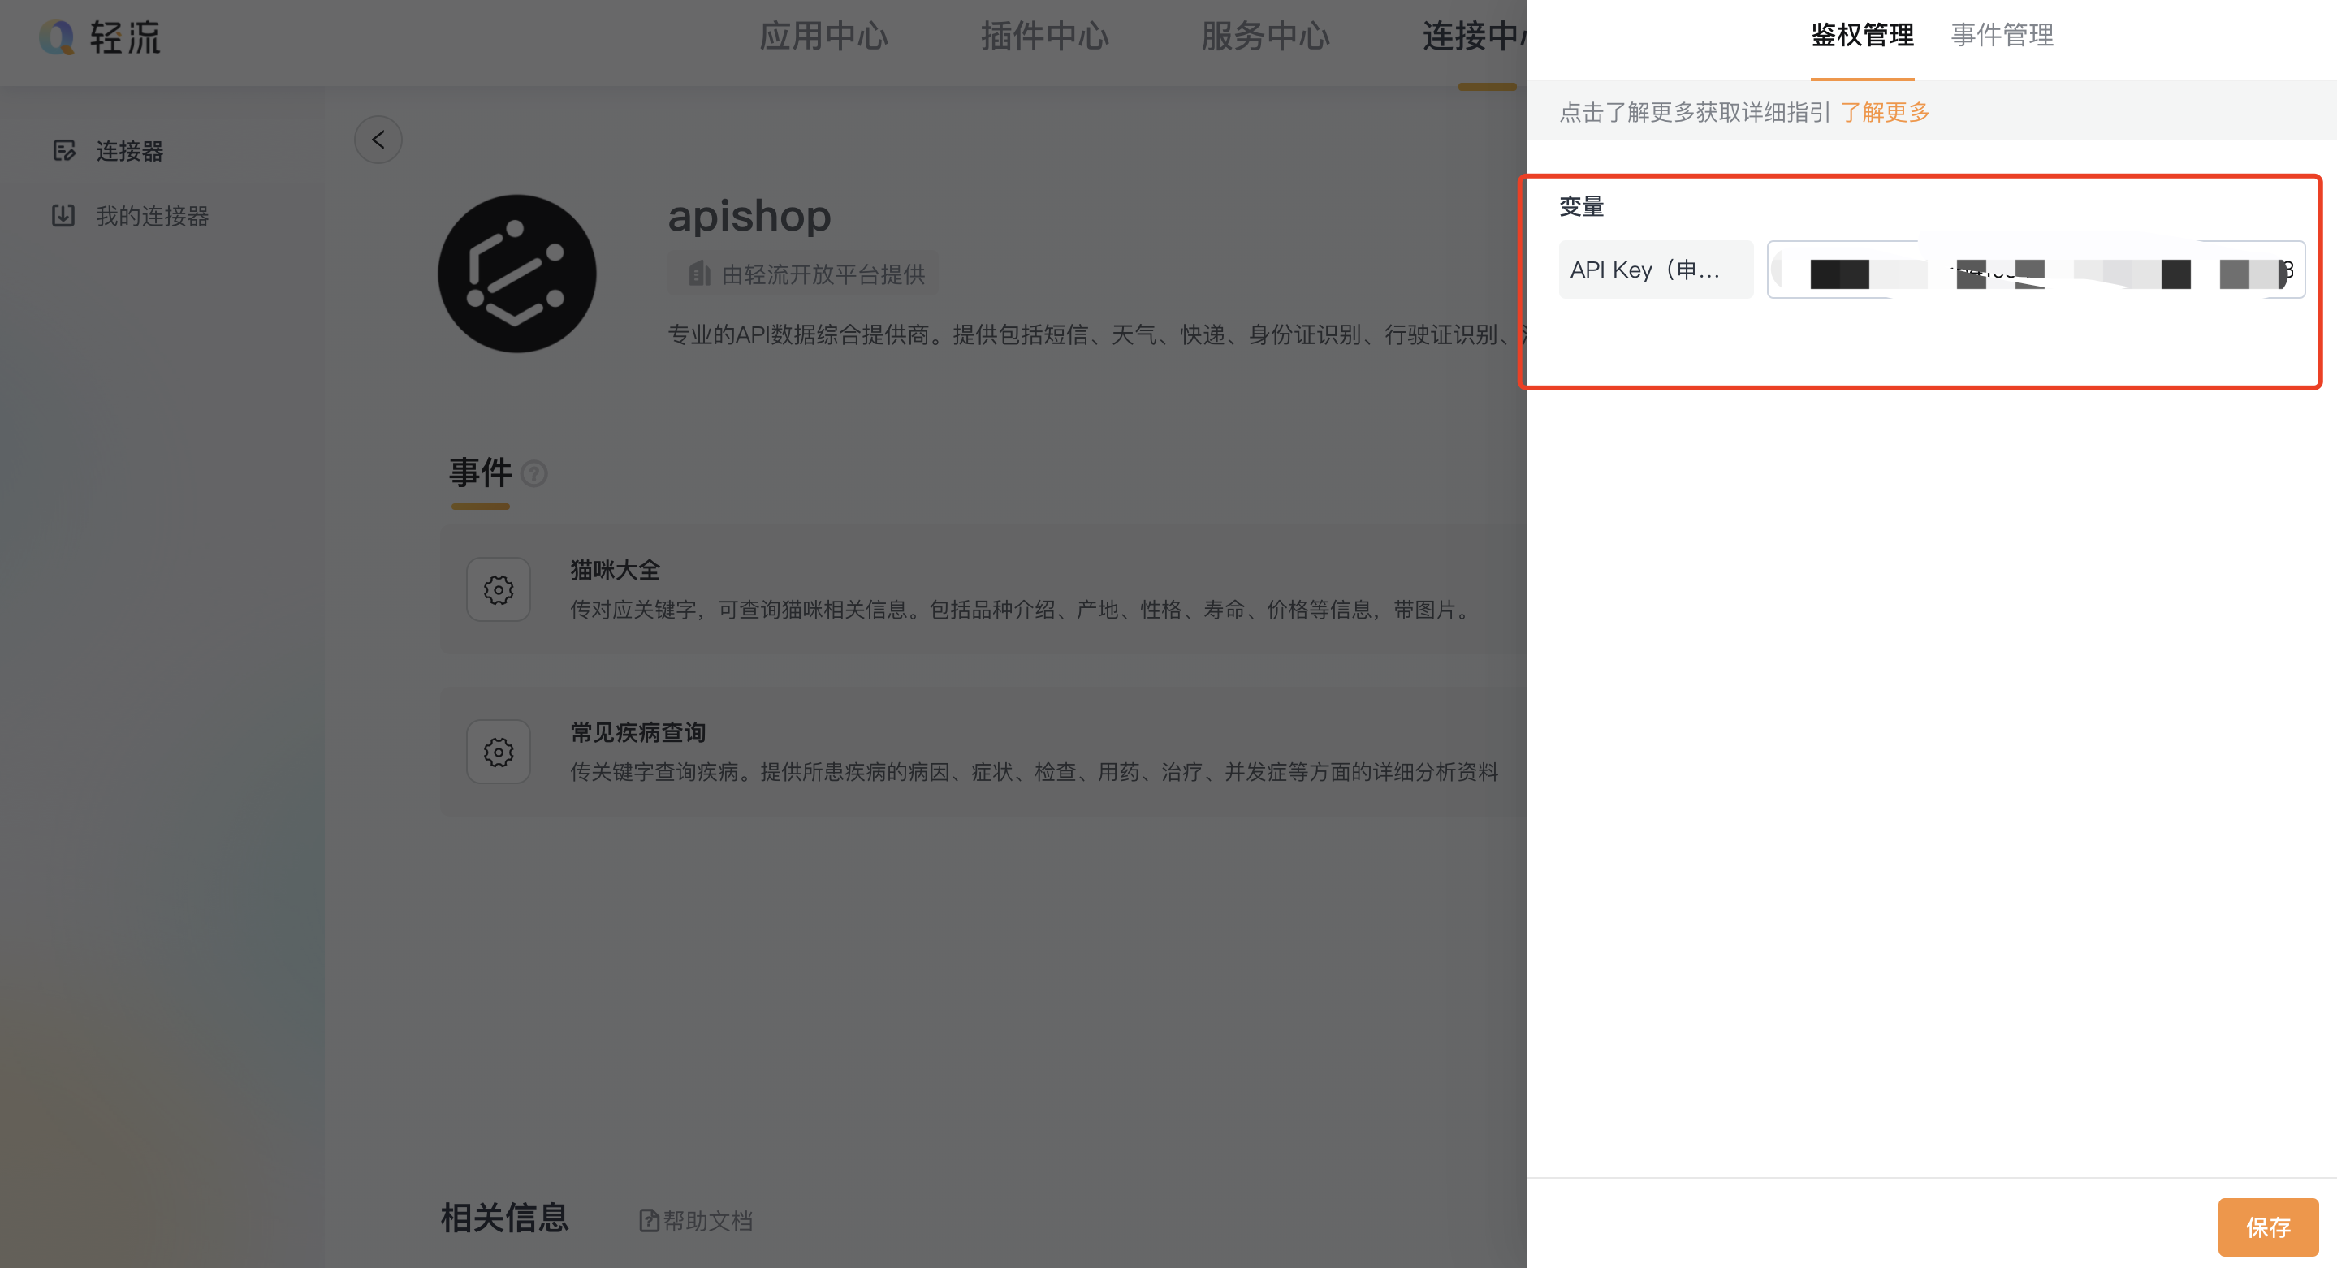
Task: Click the gear icon for 猫咪大全
Action: 498,589
